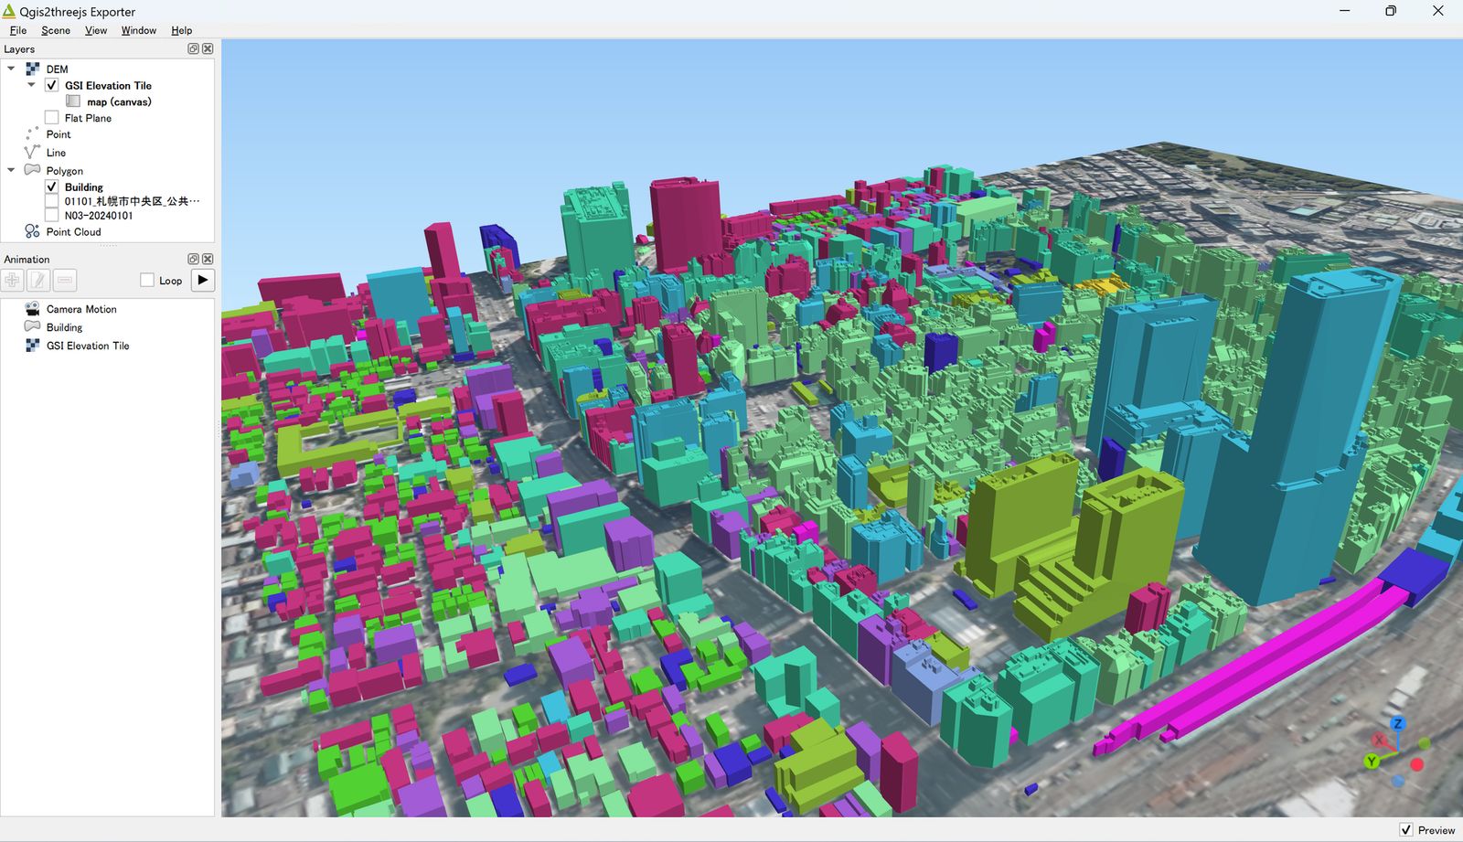Open the Window menu

[x=139, y=30]
